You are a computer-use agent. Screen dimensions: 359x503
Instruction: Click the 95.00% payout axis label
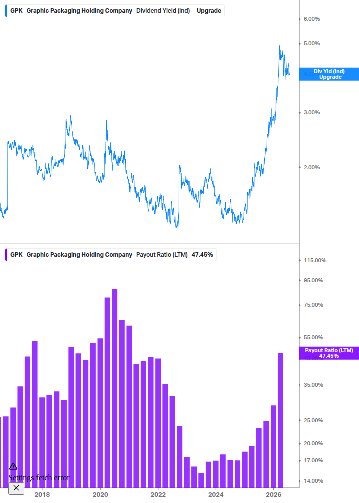[x=313, y=280]
